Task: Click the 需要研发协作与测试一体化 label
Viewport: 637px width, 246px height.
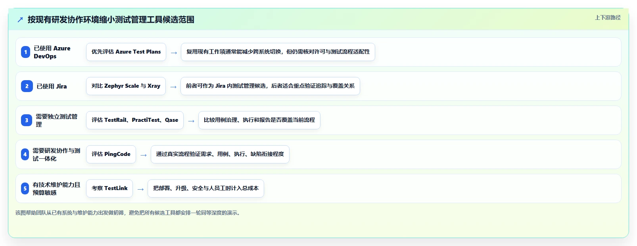Action: point(56,154)
